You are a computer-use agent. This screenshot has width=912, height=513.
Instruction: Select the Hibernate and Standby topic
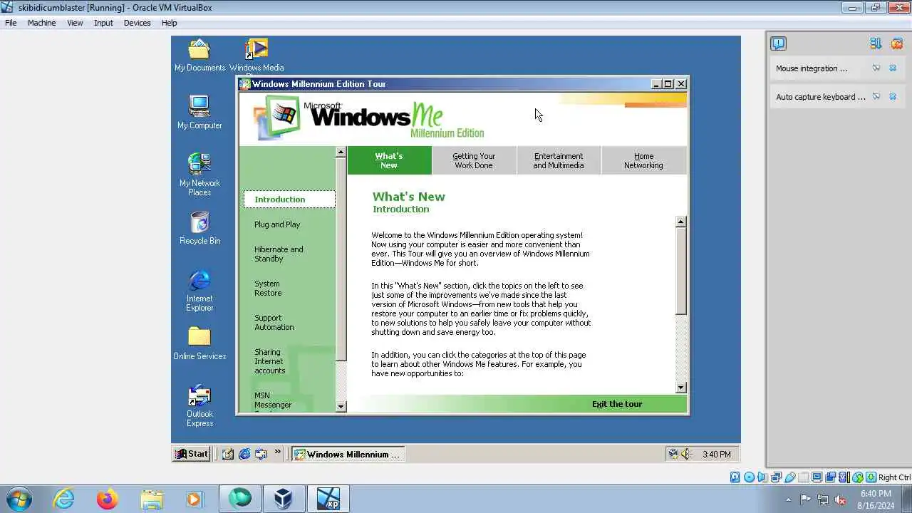[x=279, y=254]
